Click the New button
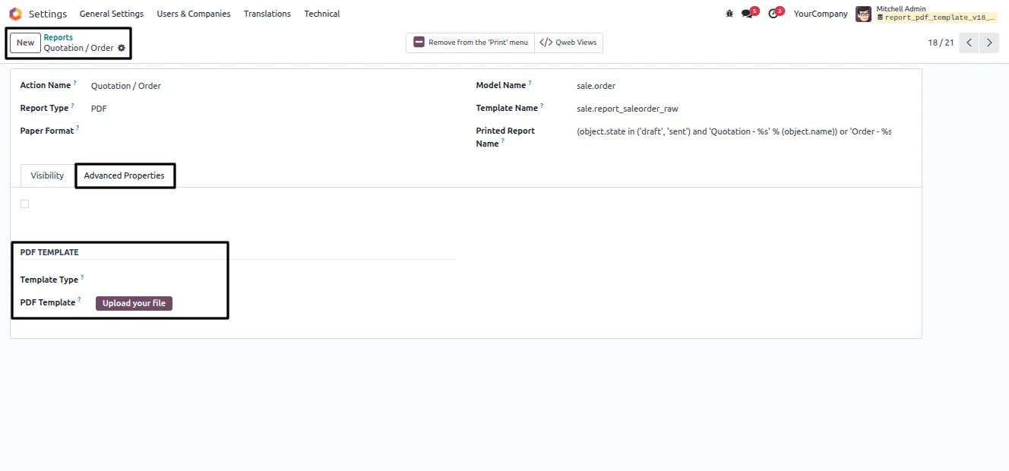Screen dimensions: 1009x471 [25, 43]
